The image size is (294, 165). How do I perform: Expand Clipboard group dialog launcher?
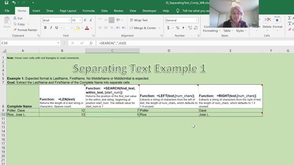point(39,36)
